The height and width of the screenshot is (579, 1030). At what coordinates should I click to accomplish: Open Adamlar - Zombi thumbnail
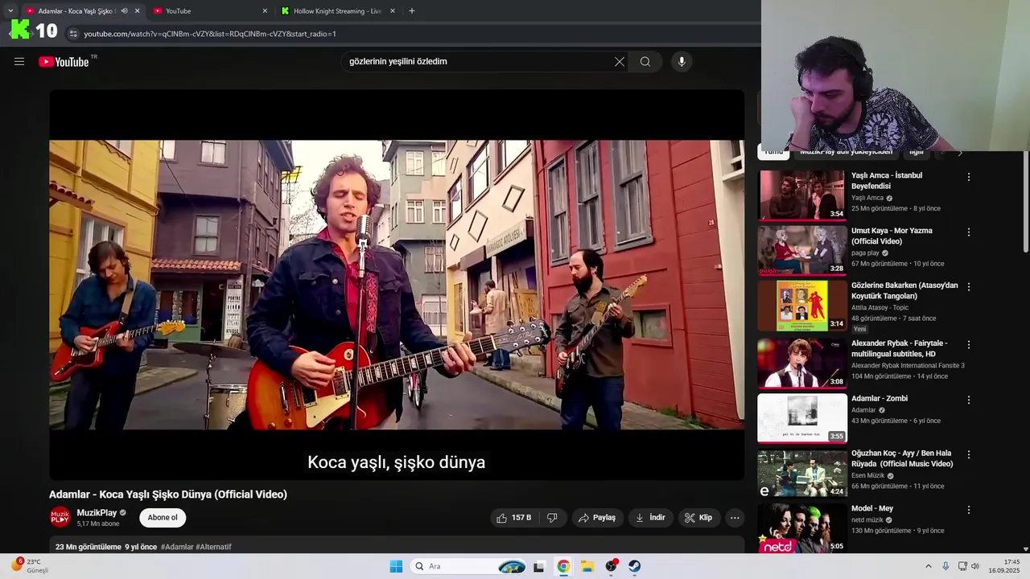point(802,418)
